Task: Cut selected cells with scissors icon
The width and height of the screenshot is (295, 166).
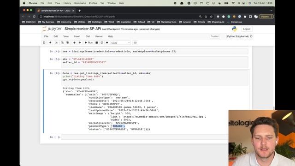Action: click(x=56, y=43)
